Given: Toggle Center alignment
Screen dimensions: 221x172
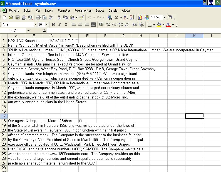Looking at the screenshot, I should point(80,25).
